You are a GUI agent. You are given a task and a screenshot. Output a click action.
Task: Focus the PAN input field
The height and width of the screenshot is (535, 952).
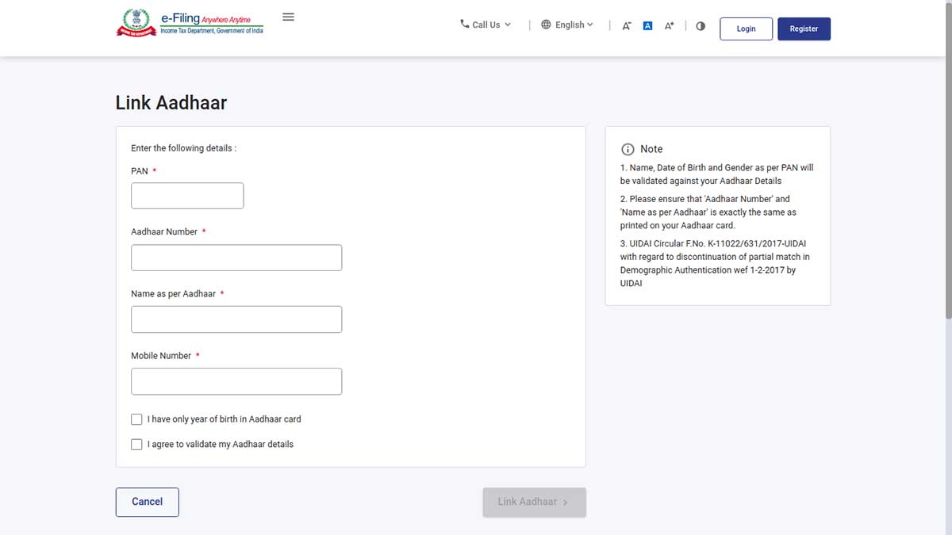pyautogui.click(x=187, y=196)
